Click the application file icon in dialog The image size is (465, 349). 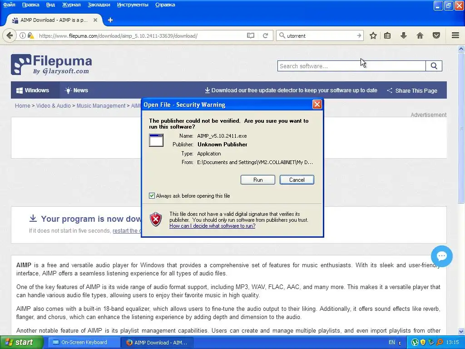(x=156, y=140)
